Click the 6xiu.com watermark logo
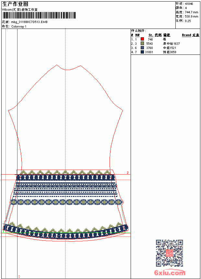Viewport: 201px width, 279px height. [x=170, y=273]
